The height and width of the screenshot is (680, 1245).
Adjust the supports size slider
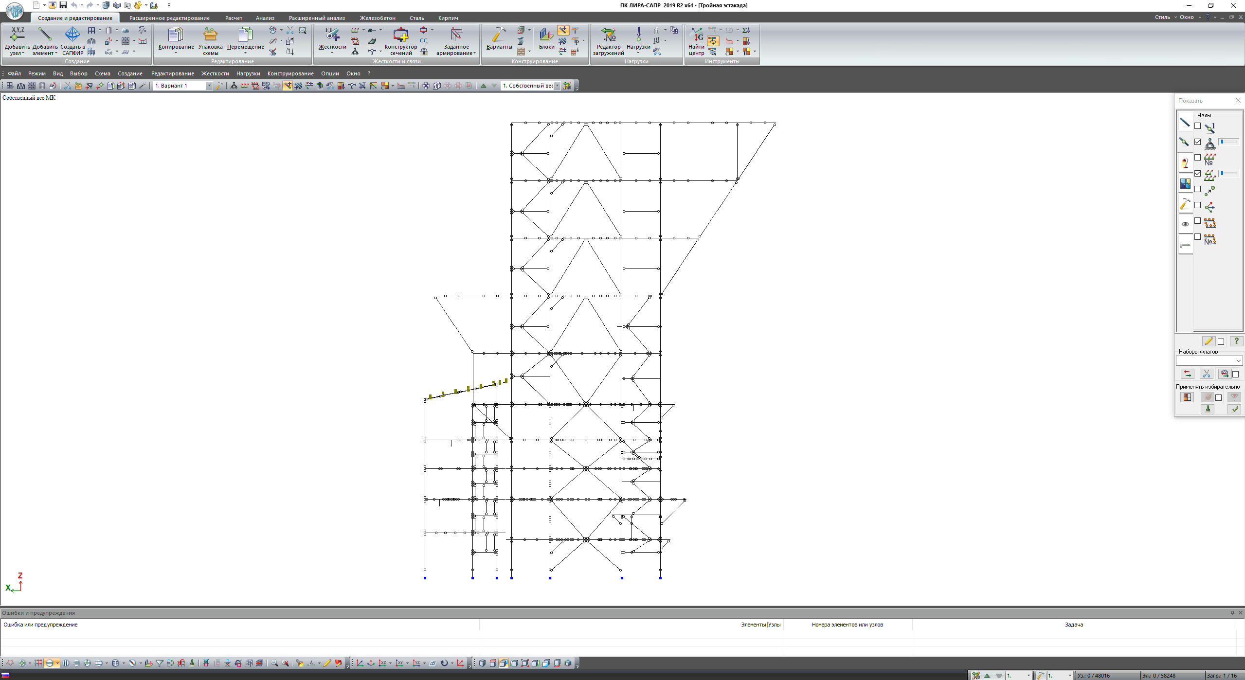pos(1228,142)
